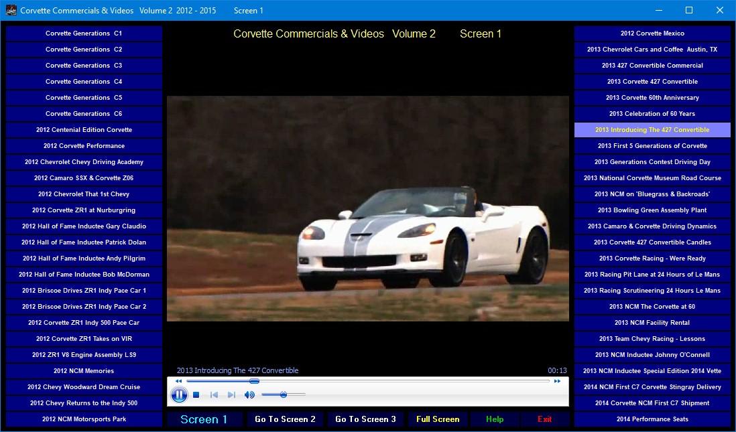
Task: Switch video to Full Screen
Action: pyautogui.click(x=438, y=419)
